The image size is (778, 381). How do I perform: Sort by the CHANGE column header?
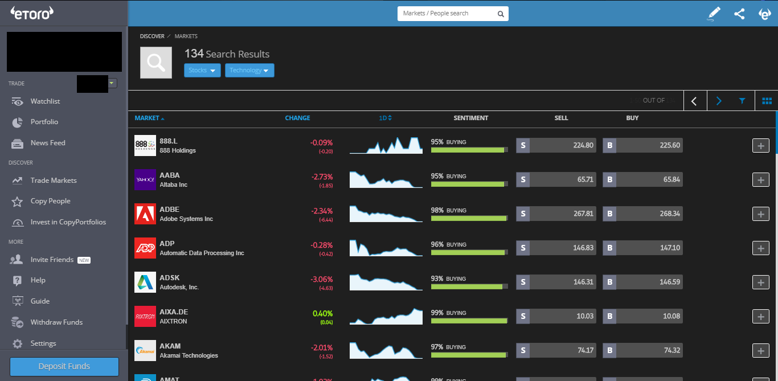297,118
